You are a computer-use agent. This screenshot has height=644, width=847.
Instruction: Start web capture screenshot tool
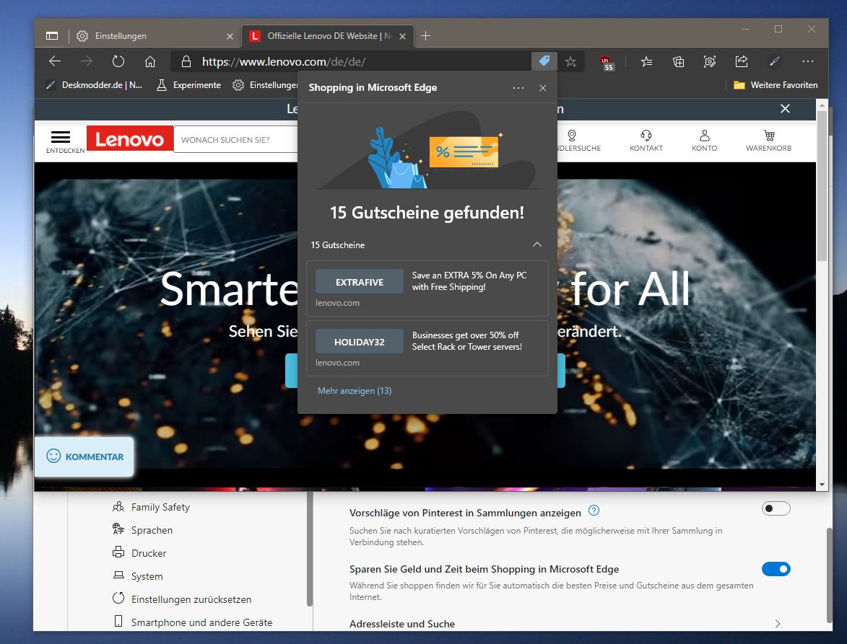tap(710, 62)
